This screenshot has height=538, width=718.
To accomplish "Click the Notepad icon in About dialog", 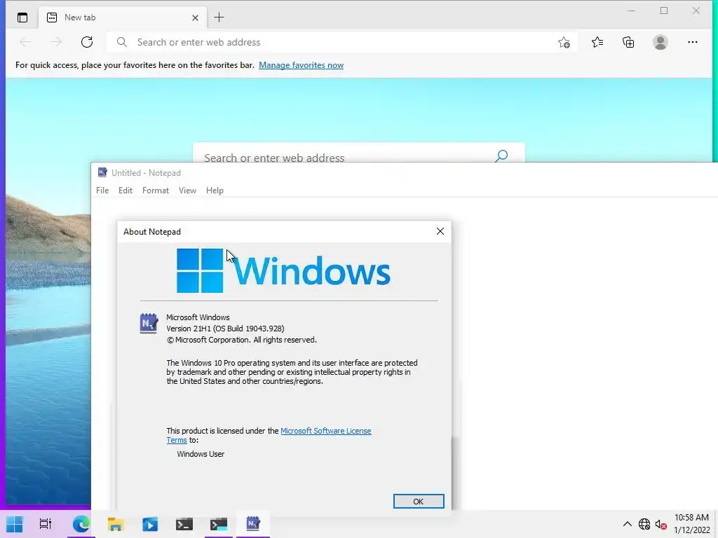I will pos(149,324).
